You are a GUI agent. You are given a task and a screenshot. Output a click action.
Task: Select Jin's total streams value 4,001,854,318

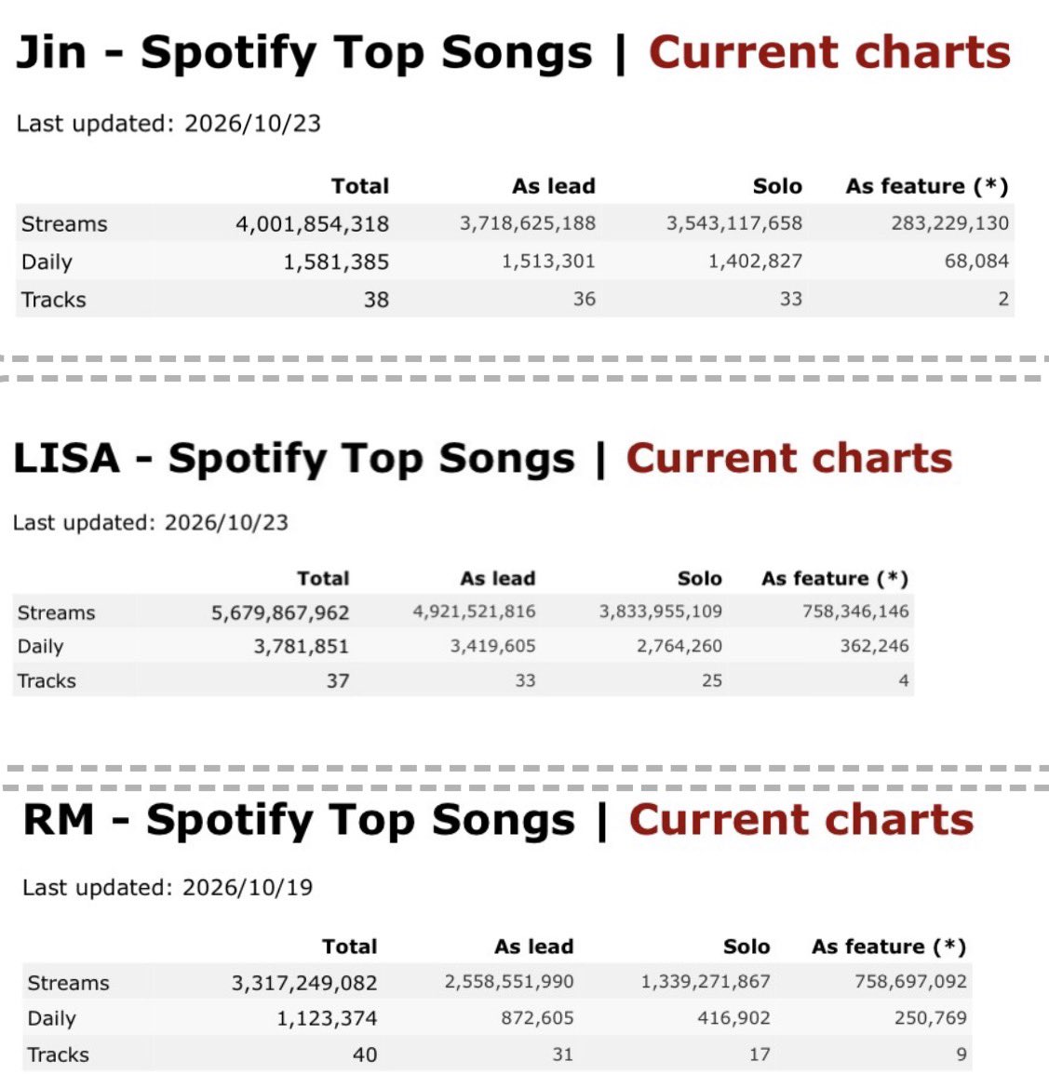pyautogui.click(x=312, y=224)
